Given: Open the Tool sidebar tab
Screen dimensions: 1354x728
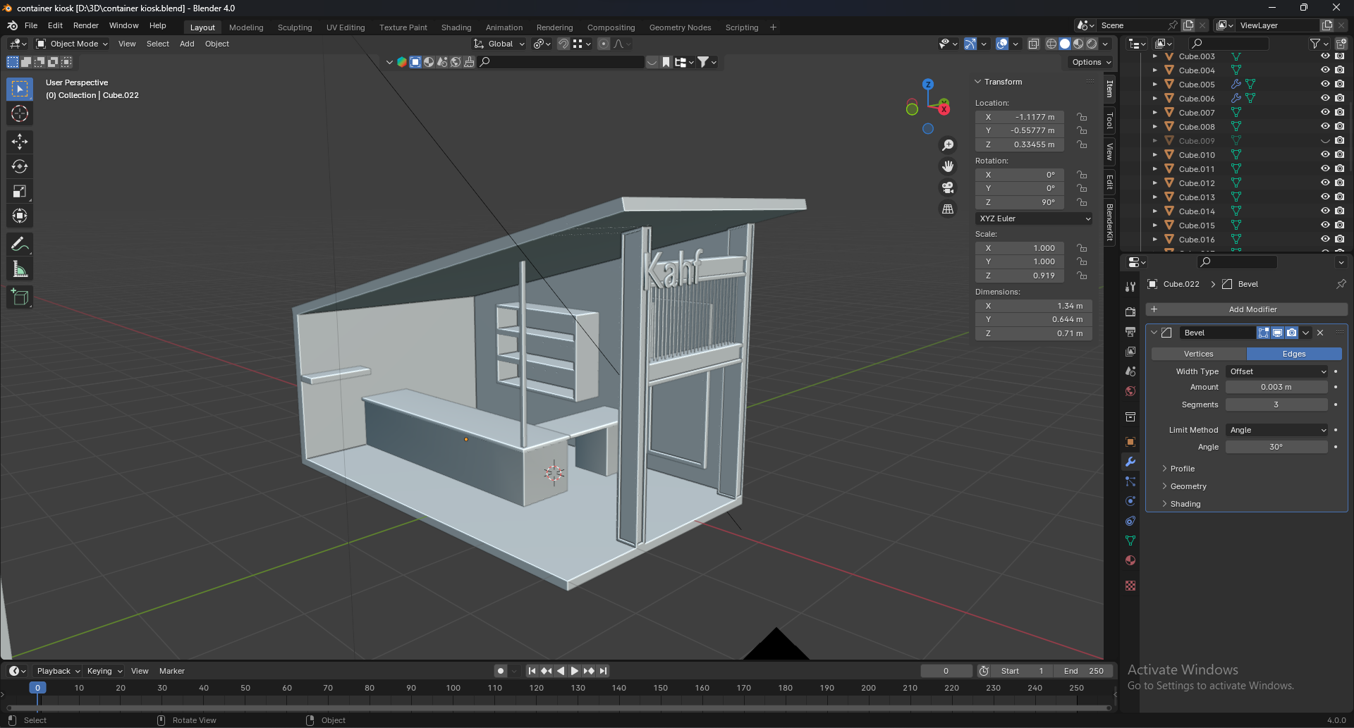Looking at the screenshot, I should (x=1109, y=121).
